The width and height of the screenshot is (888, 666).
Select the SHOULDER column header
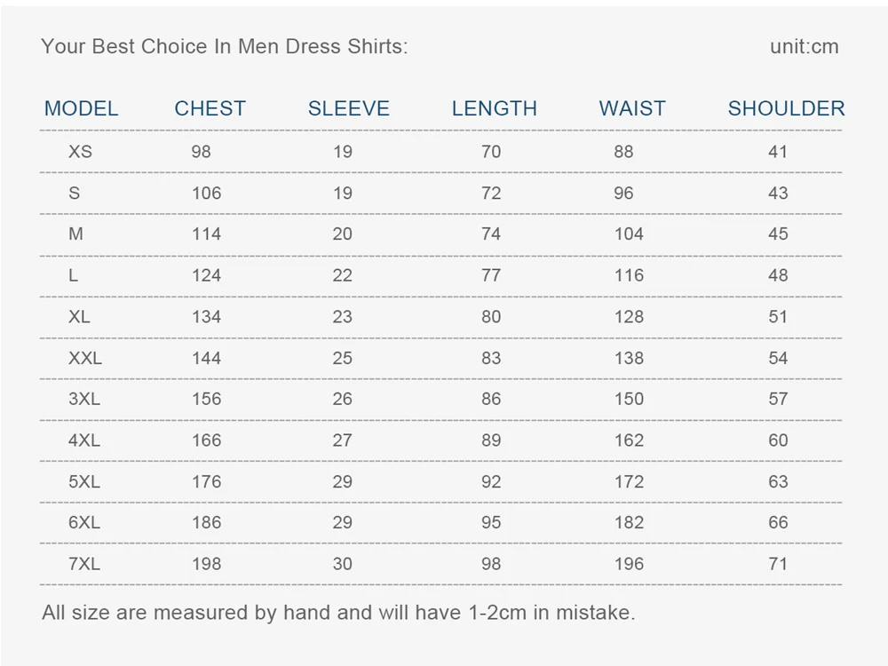[x=786, y=108]
